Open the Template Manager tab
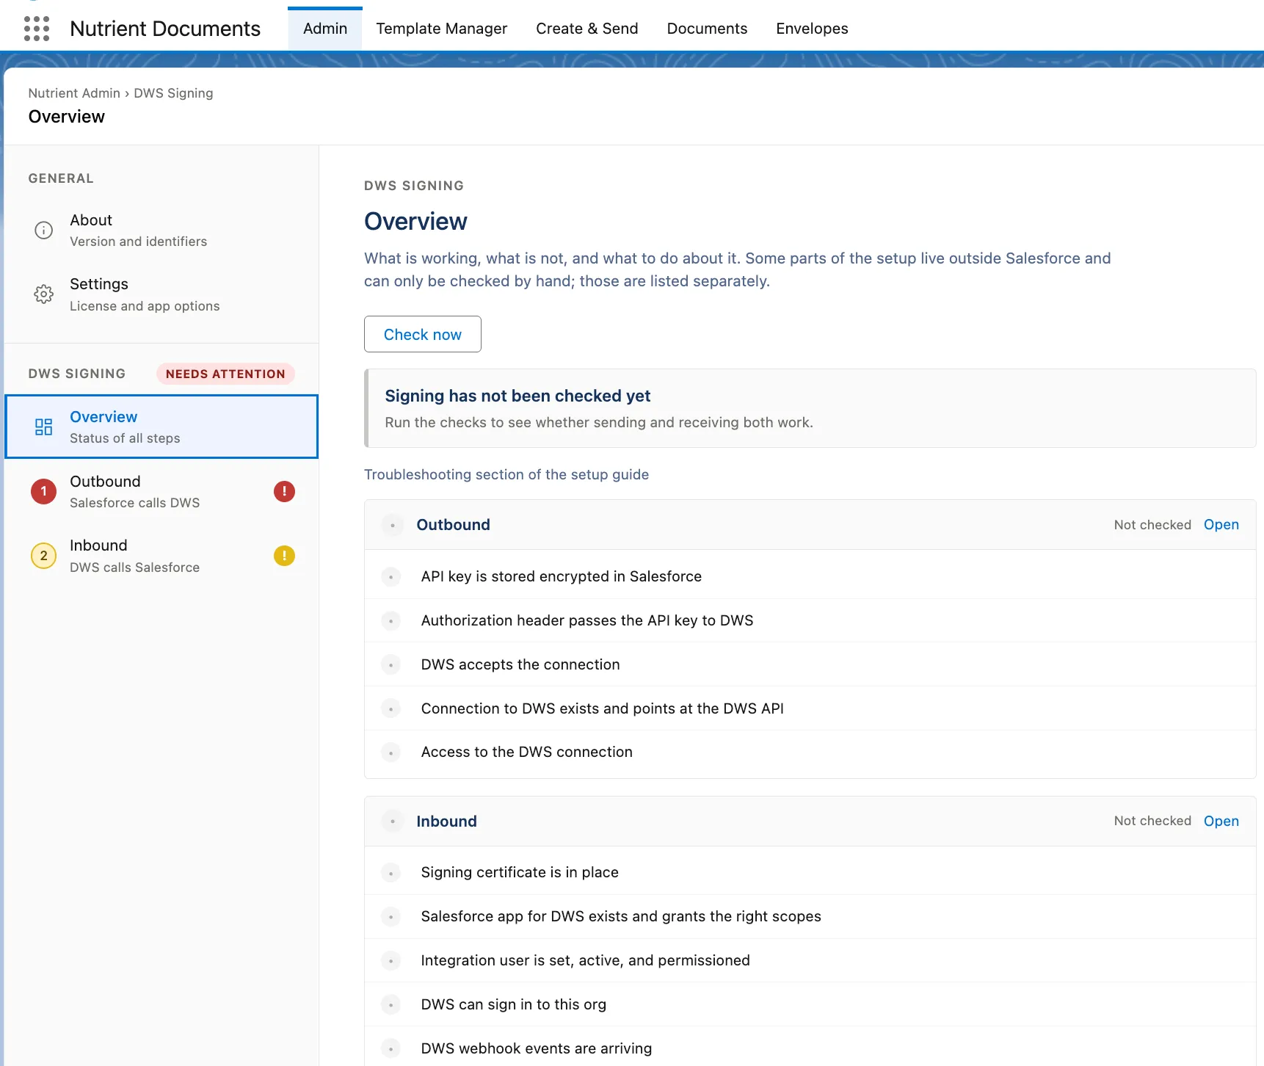The width and height of the screenshot is (1264, 1066). (442, 29)
